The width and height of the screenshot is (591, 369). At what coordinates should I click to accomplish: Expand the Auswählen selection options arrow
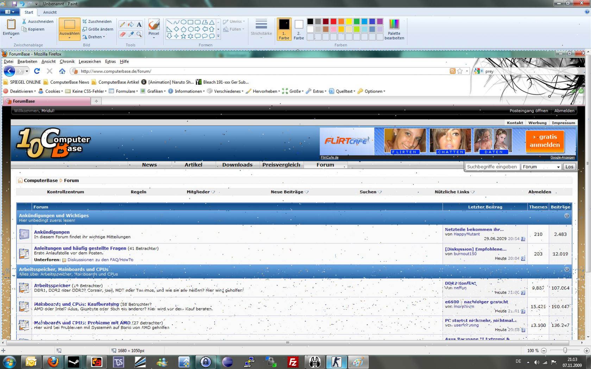point(69,38)
